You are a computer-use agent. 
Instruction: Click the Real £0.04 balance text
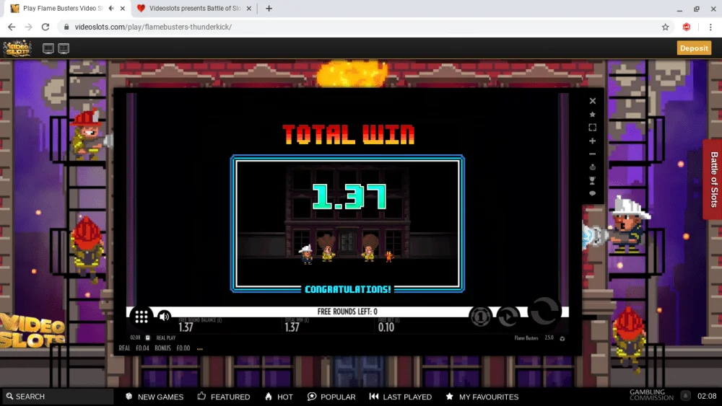click(x=134, y=348)
